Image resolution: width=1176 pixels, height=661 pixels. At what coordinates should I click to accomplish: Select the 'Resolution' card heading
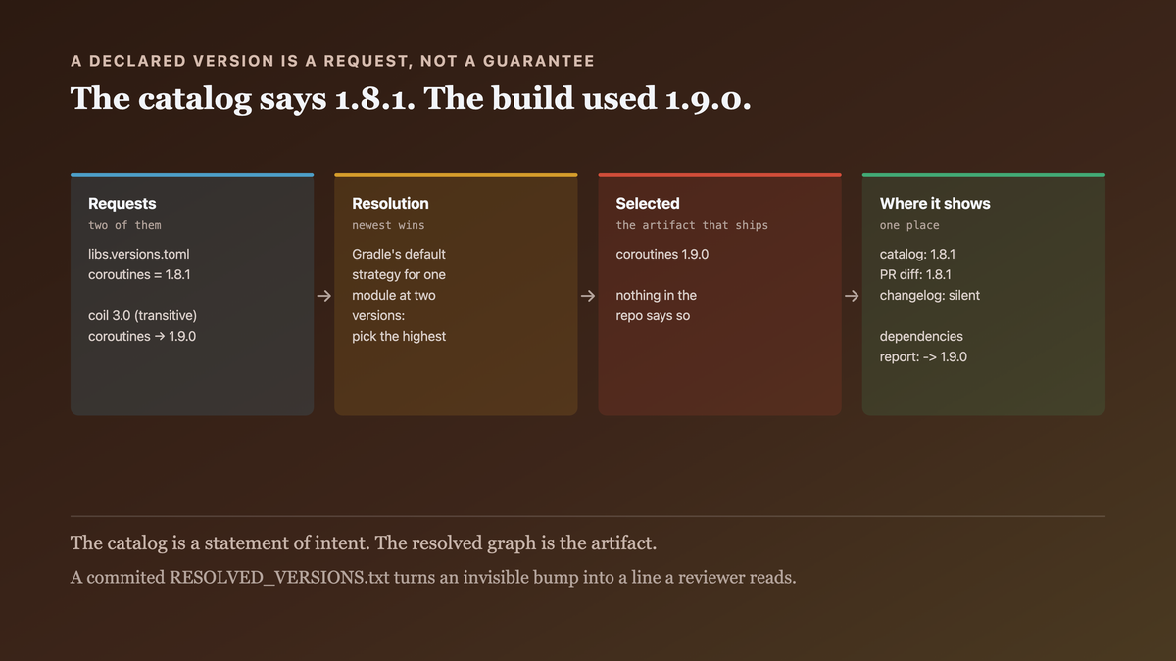coord(390,204)
